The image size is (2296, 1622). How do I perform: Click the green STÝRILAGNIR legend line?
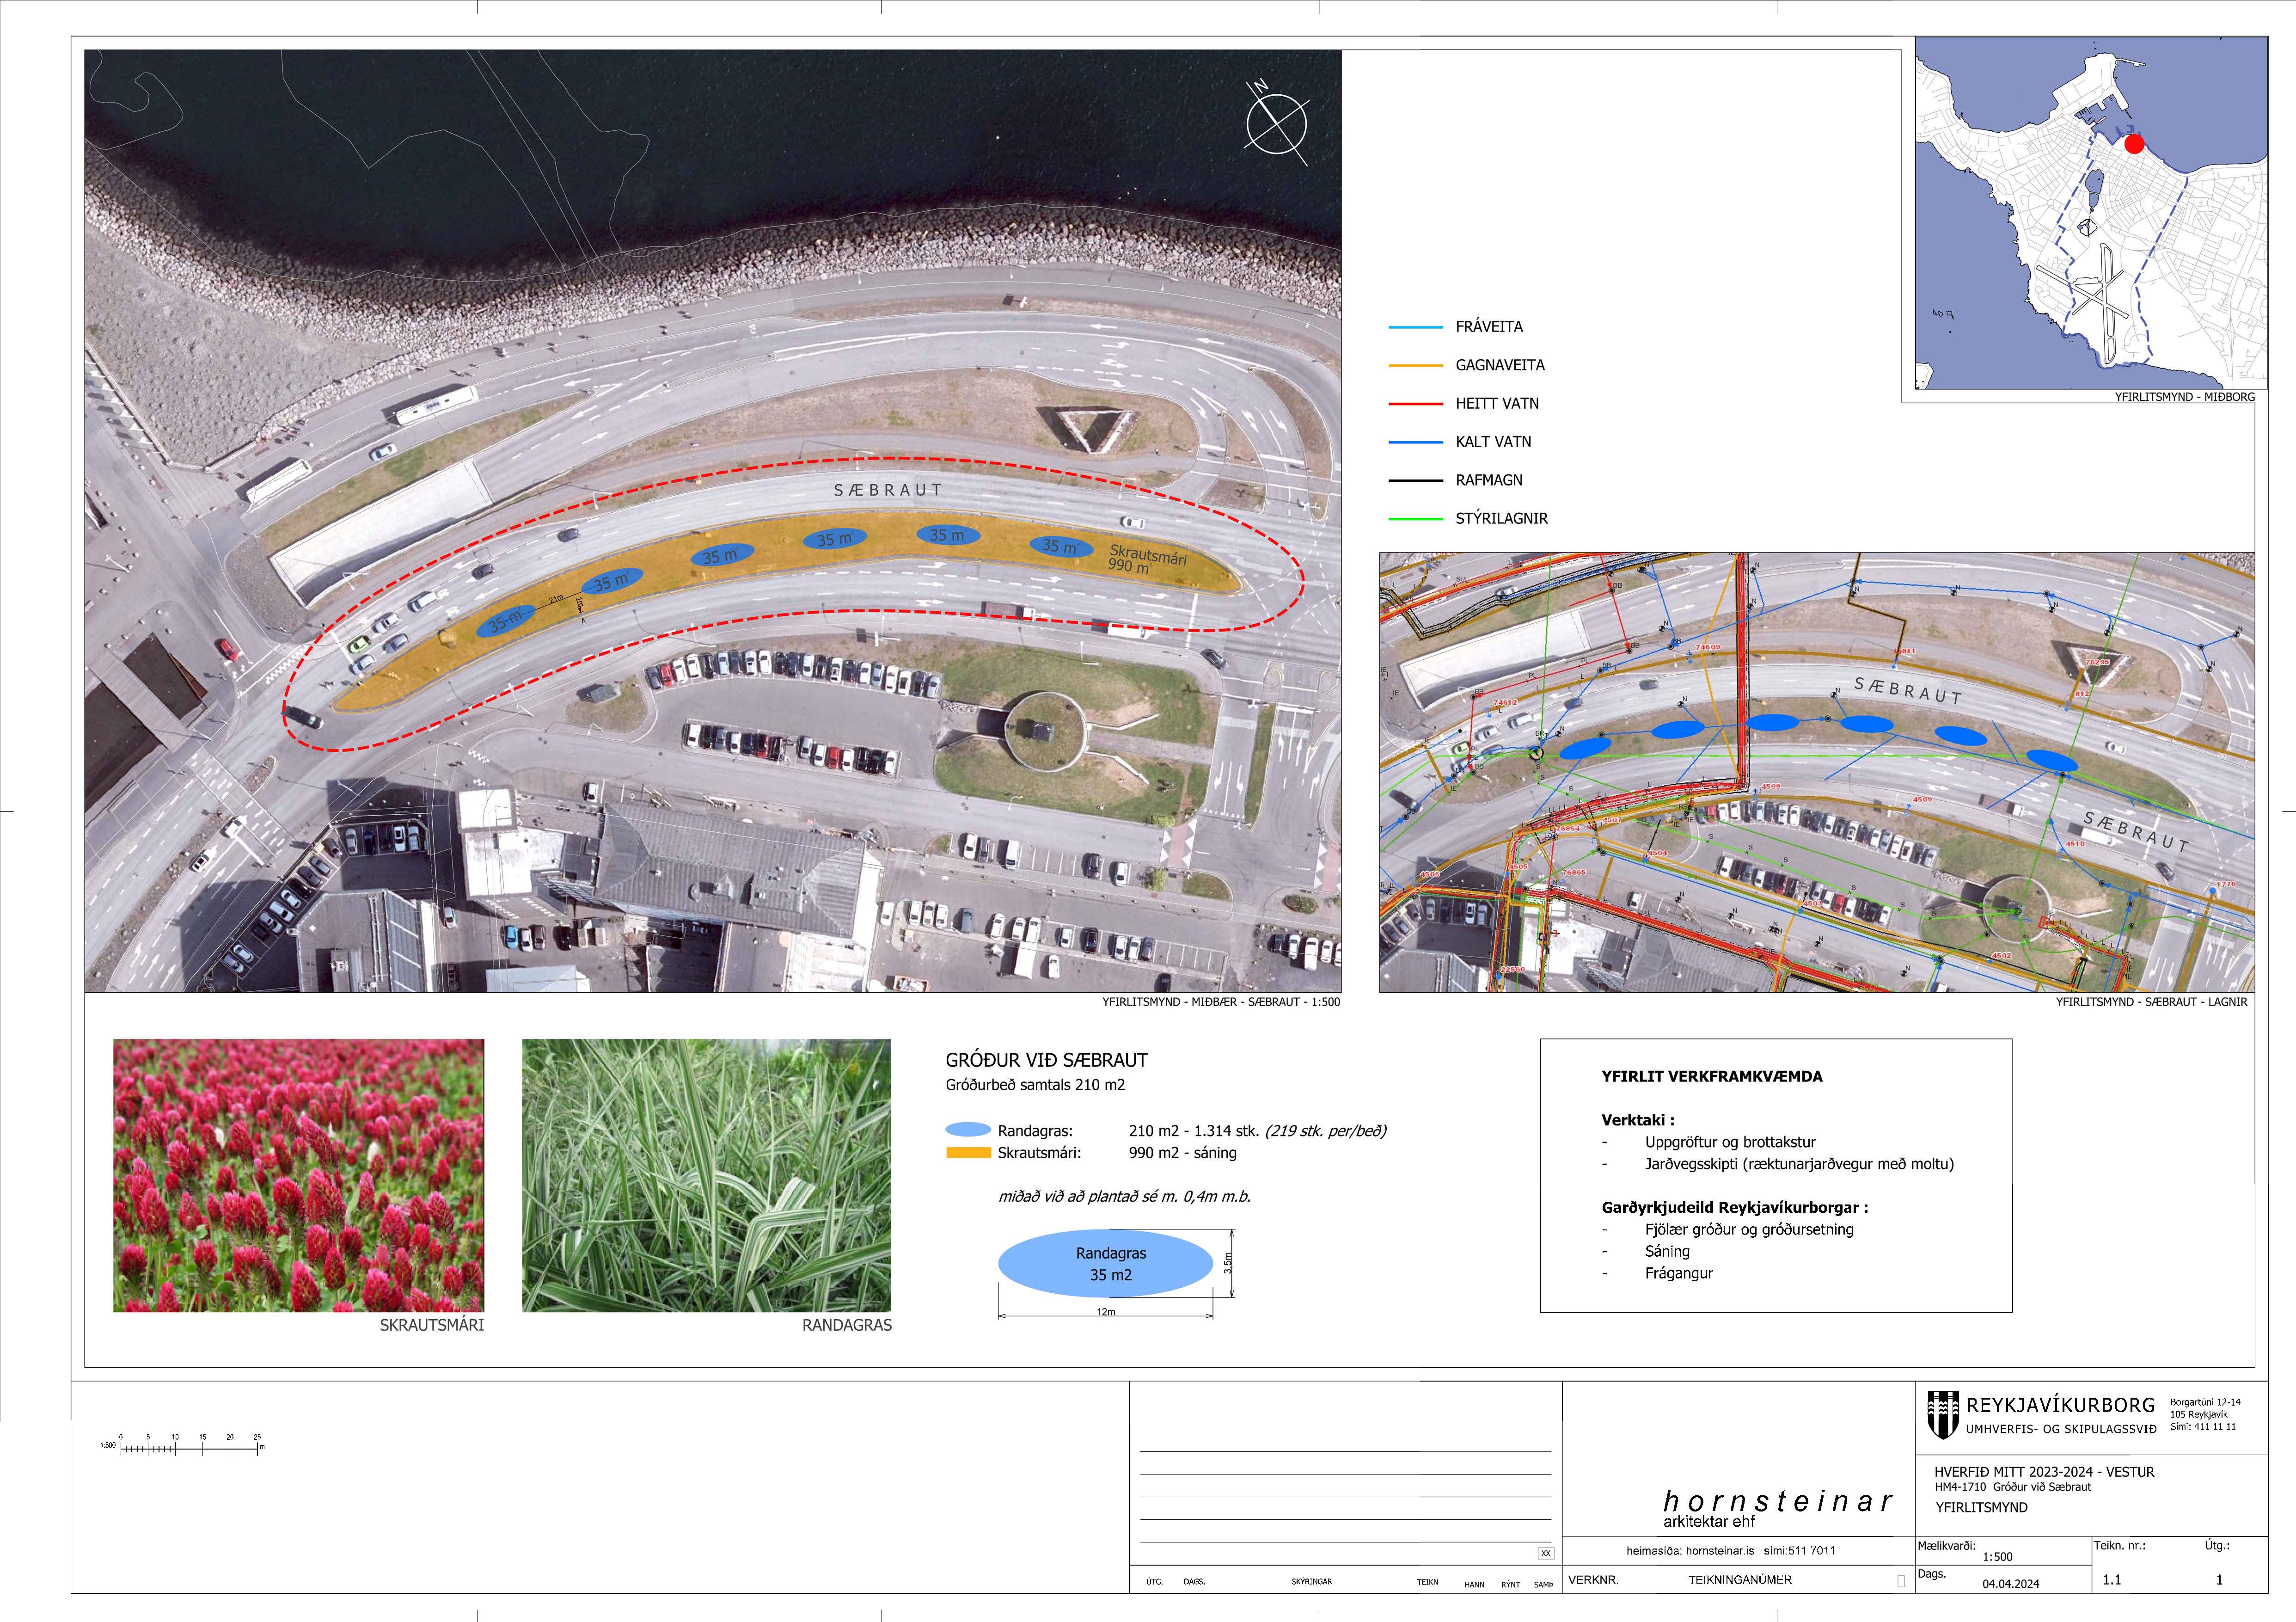click(1415, 519)
